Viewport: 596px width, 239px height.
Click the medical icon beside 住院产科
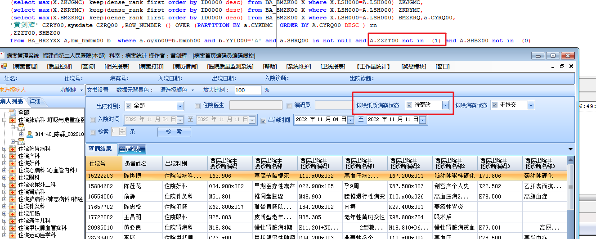pyautogui.click(x=13, y=156)
